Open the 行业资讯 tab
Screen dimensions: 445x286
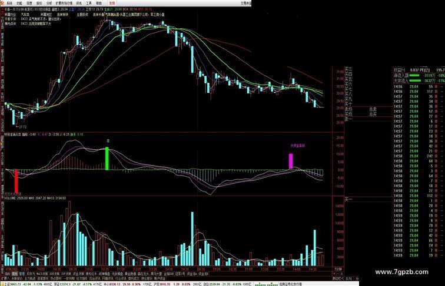pos(121,278)
